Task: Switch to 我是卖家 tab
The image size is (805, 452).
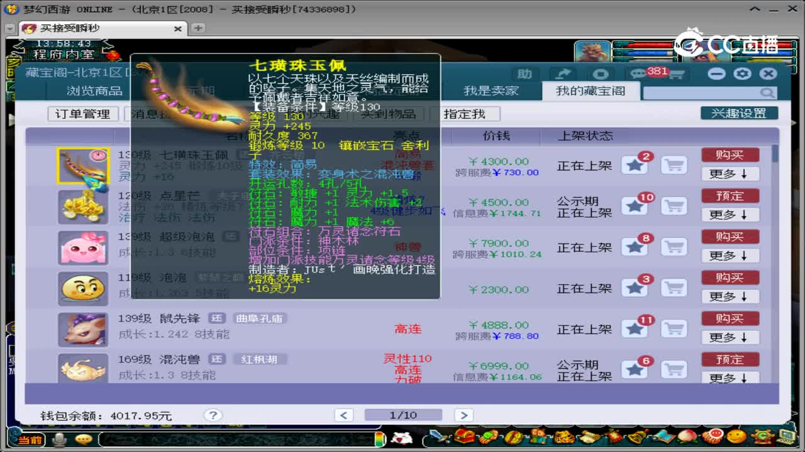Action: 491,91
